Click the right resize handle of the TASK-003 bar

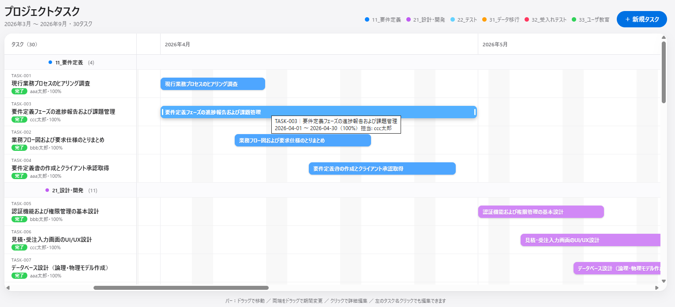pos(475,112)
